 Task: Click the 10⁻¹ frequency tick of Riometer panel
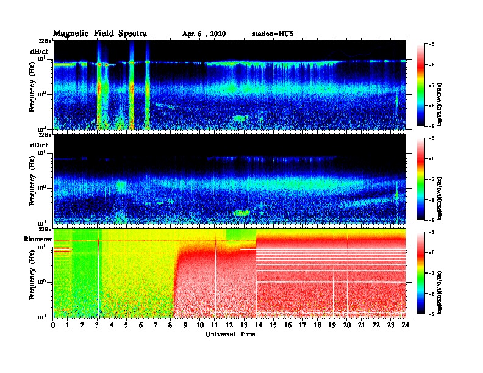pyautogui.click(x=41, y=317)
